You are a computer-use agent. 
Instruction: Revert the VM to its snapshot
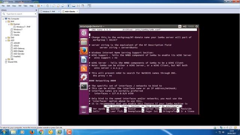(x=58, y=6)
